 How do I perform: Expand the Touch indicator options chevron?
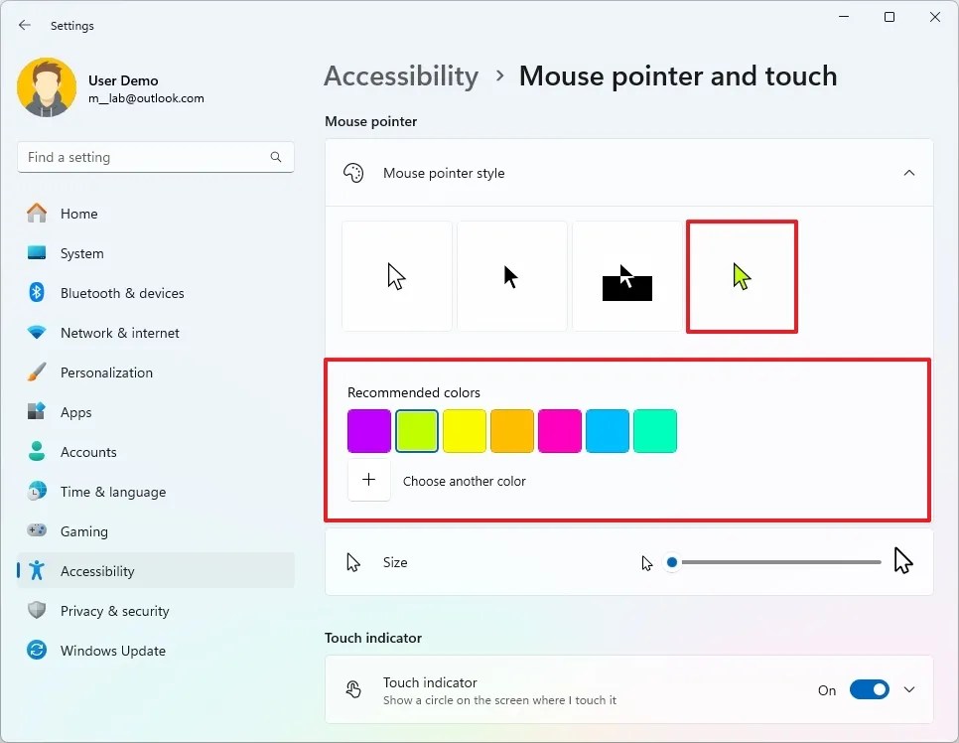[909, 689]
